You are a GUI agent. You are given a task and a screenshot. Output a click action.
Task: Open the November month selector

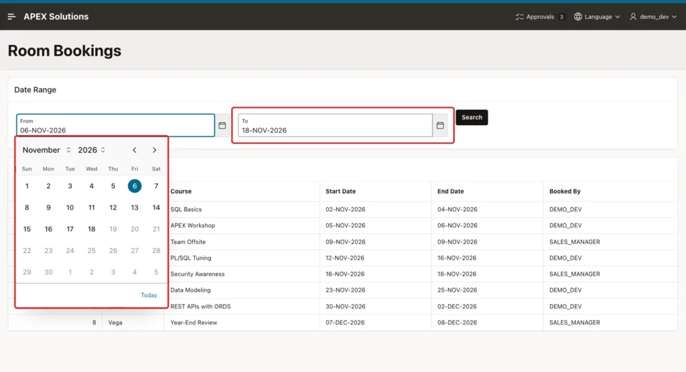pyautogui.click(x=46, y=150)
